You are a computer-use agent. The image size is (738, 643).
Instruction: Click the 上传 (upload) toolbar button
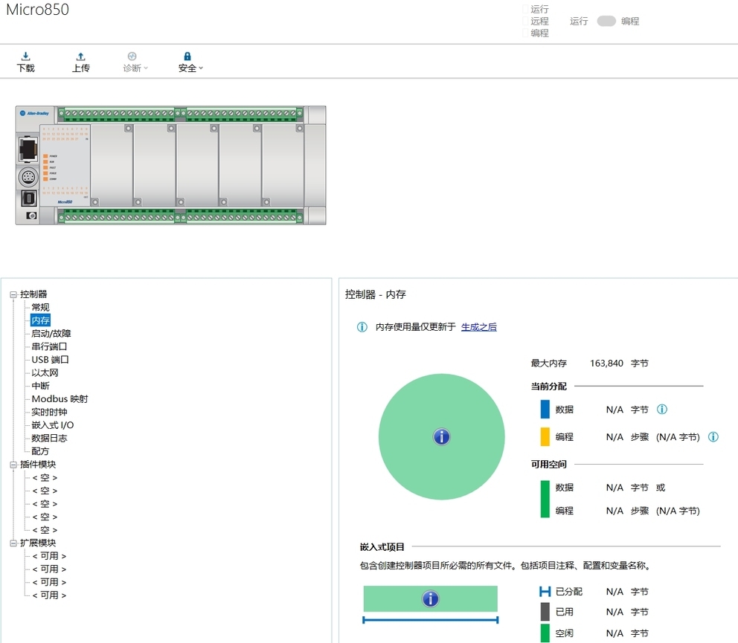click(x=80, y=62)
